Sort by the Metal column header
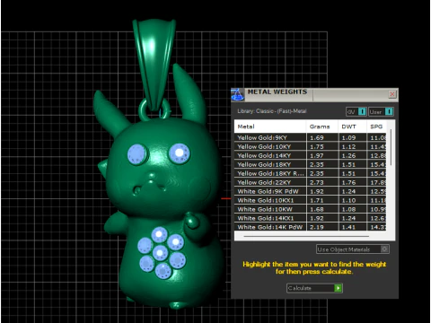 coord(270,127)
